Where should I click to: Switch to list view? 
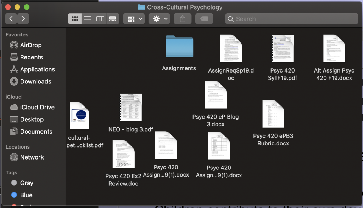click(x=88, y=19)
